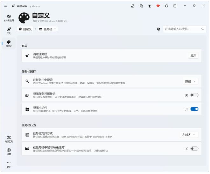Click alignment icon in 任务栏对齐方式 row
The height and width of the screenshot is (174, 210).
coord(27,135)
